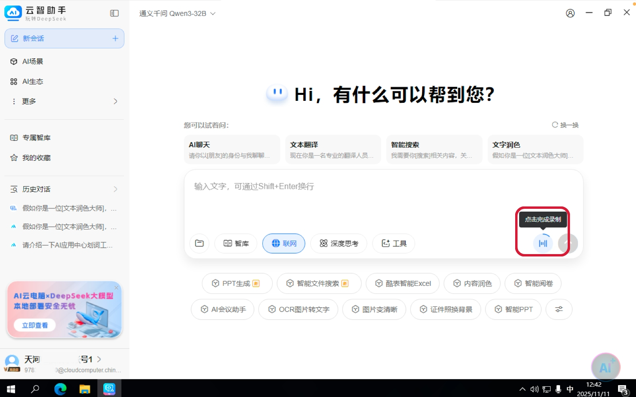Open the tool shortcuts settings sliders icon
636x397 pixels.
(x=559, y=309)
